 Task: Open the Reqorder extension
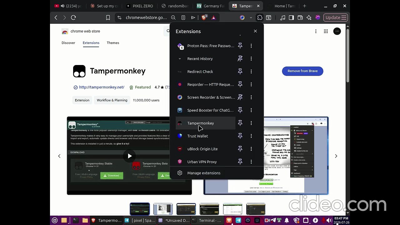[x=205, y=84]
